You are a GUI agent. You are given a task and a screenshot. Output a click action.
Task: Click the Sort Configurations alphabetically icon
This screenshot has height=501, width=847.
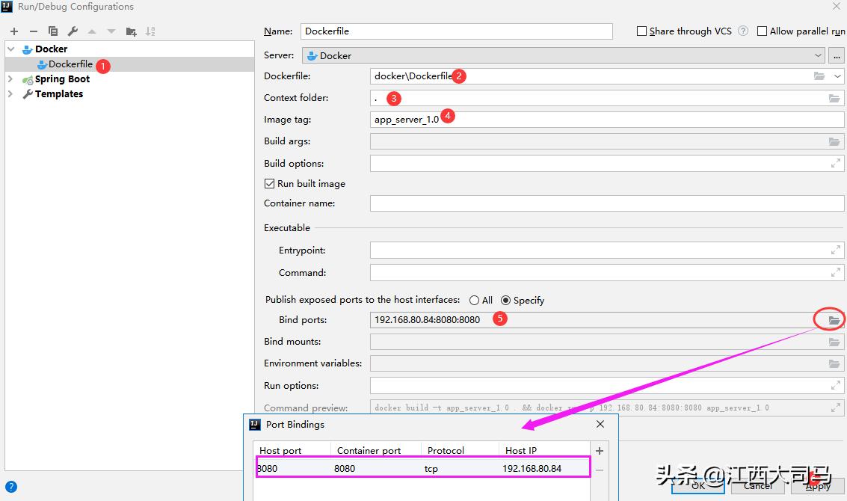150,31
